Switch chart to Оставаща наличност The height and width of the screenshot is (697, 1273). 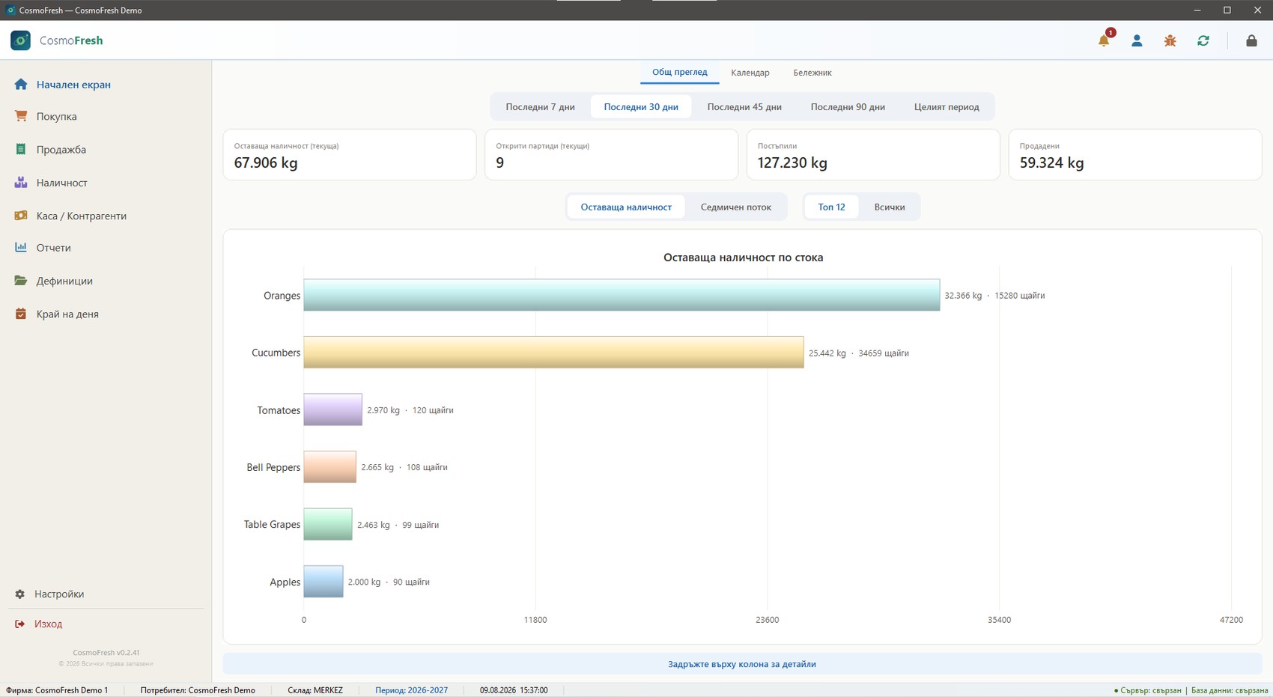click(626, 207)
